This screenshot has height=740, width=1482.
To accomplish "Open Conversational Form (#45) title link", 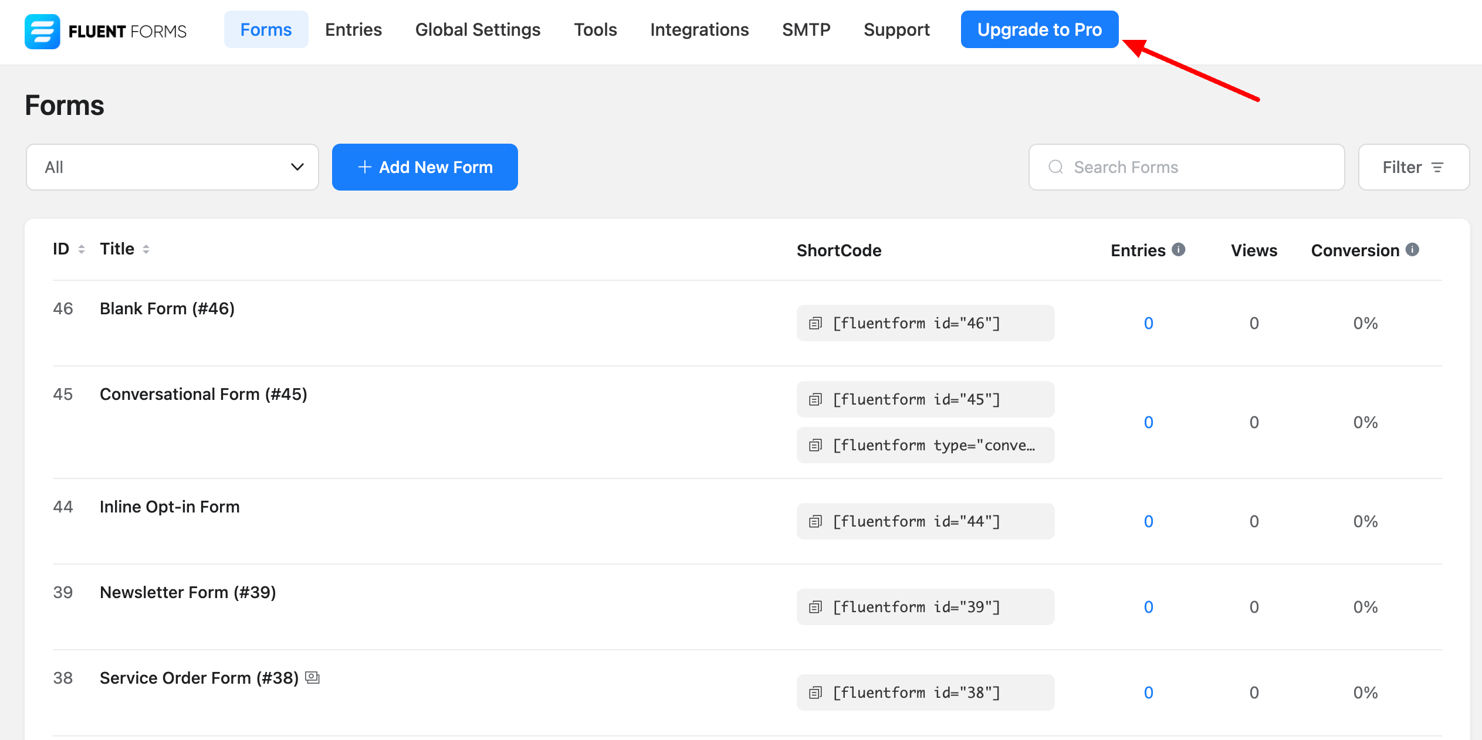I will 203,394.
